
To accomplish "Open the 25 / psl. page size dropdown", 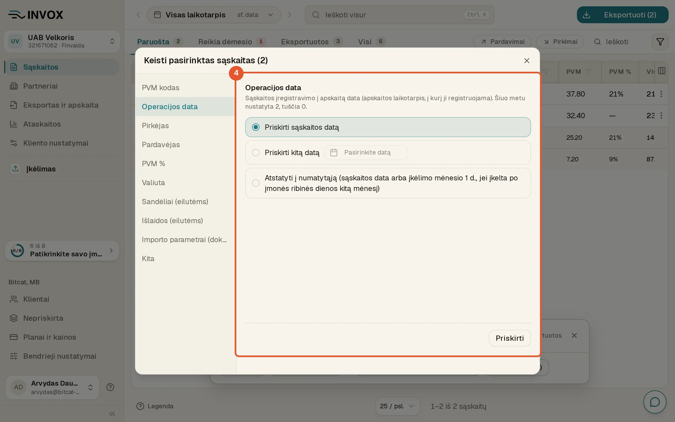I will 397,406.
